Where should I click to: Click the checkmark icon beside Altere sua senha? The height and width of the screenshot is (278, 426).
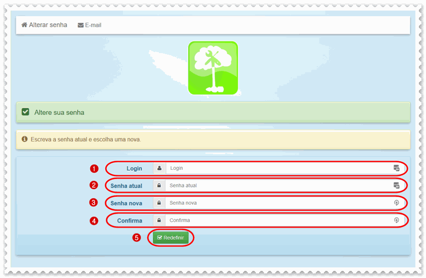pyautogui.click(x=25, y=112)
